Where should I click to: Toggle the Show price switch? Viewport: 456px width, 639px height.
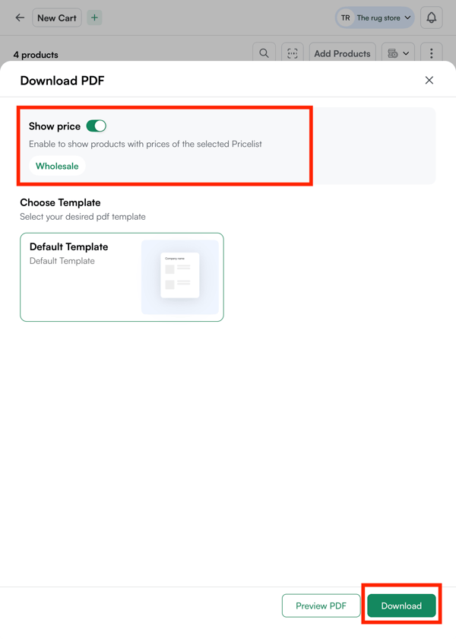pos(96,126)
